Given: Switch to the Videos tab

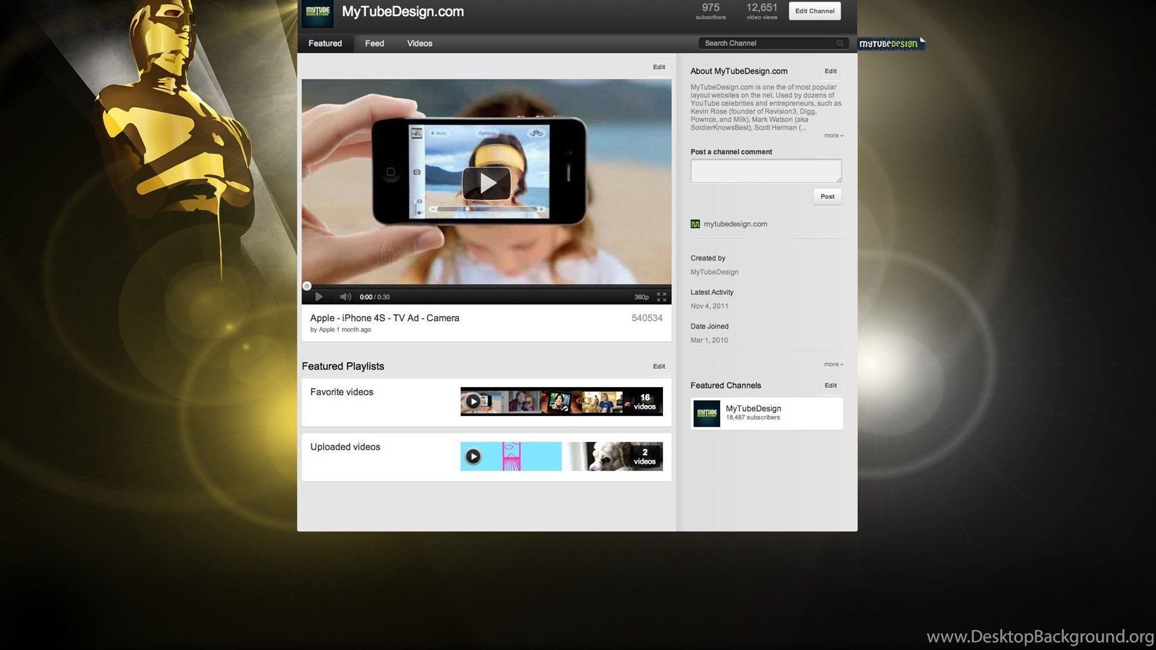Looking at the screenshot, I should pos(420,43).
